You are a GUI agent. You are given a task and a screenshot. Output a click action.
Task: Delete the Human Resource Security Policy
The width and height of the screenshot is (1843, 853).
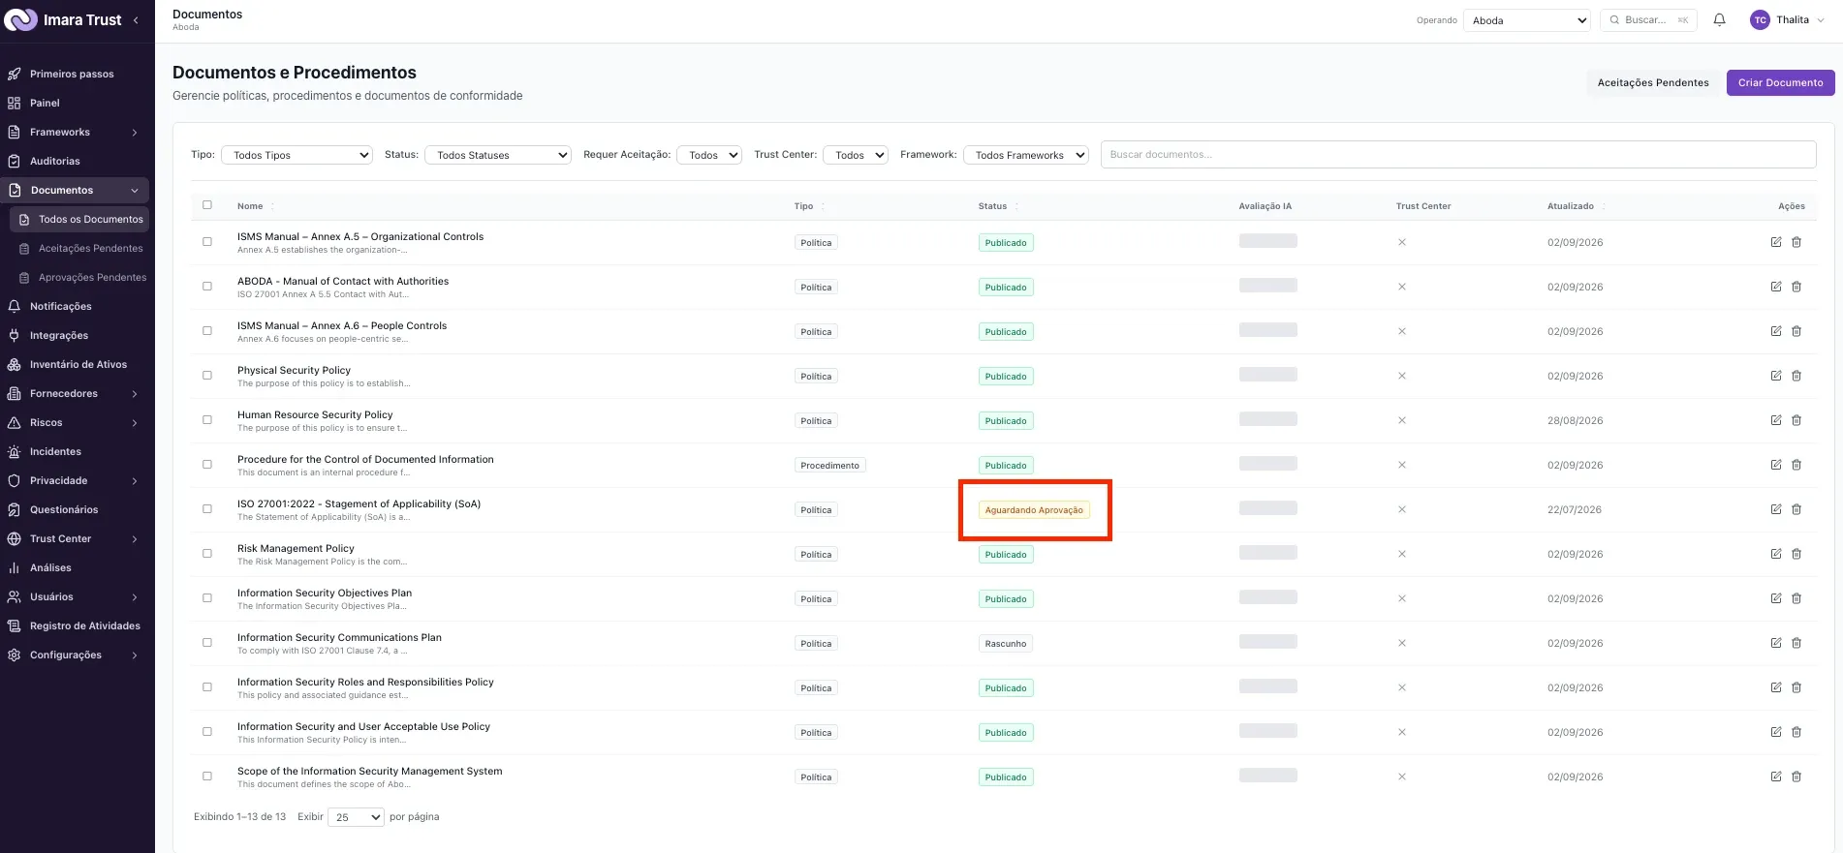click(1796, 420)
